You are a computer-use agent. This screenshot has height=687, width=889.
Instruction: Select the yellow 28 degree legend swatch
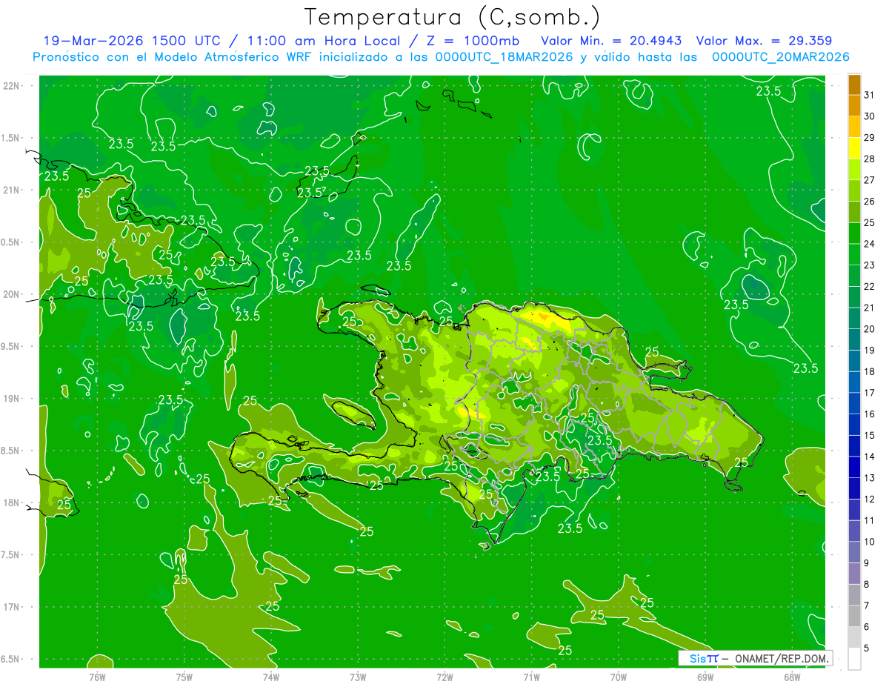pyautogui.click(x=854, y=148)
